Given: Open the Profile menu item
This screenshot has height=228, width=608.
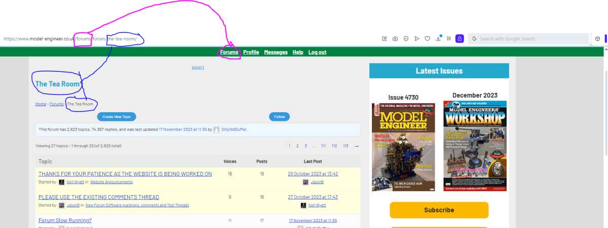Looking at the screenshot, I should click(251, 52).
